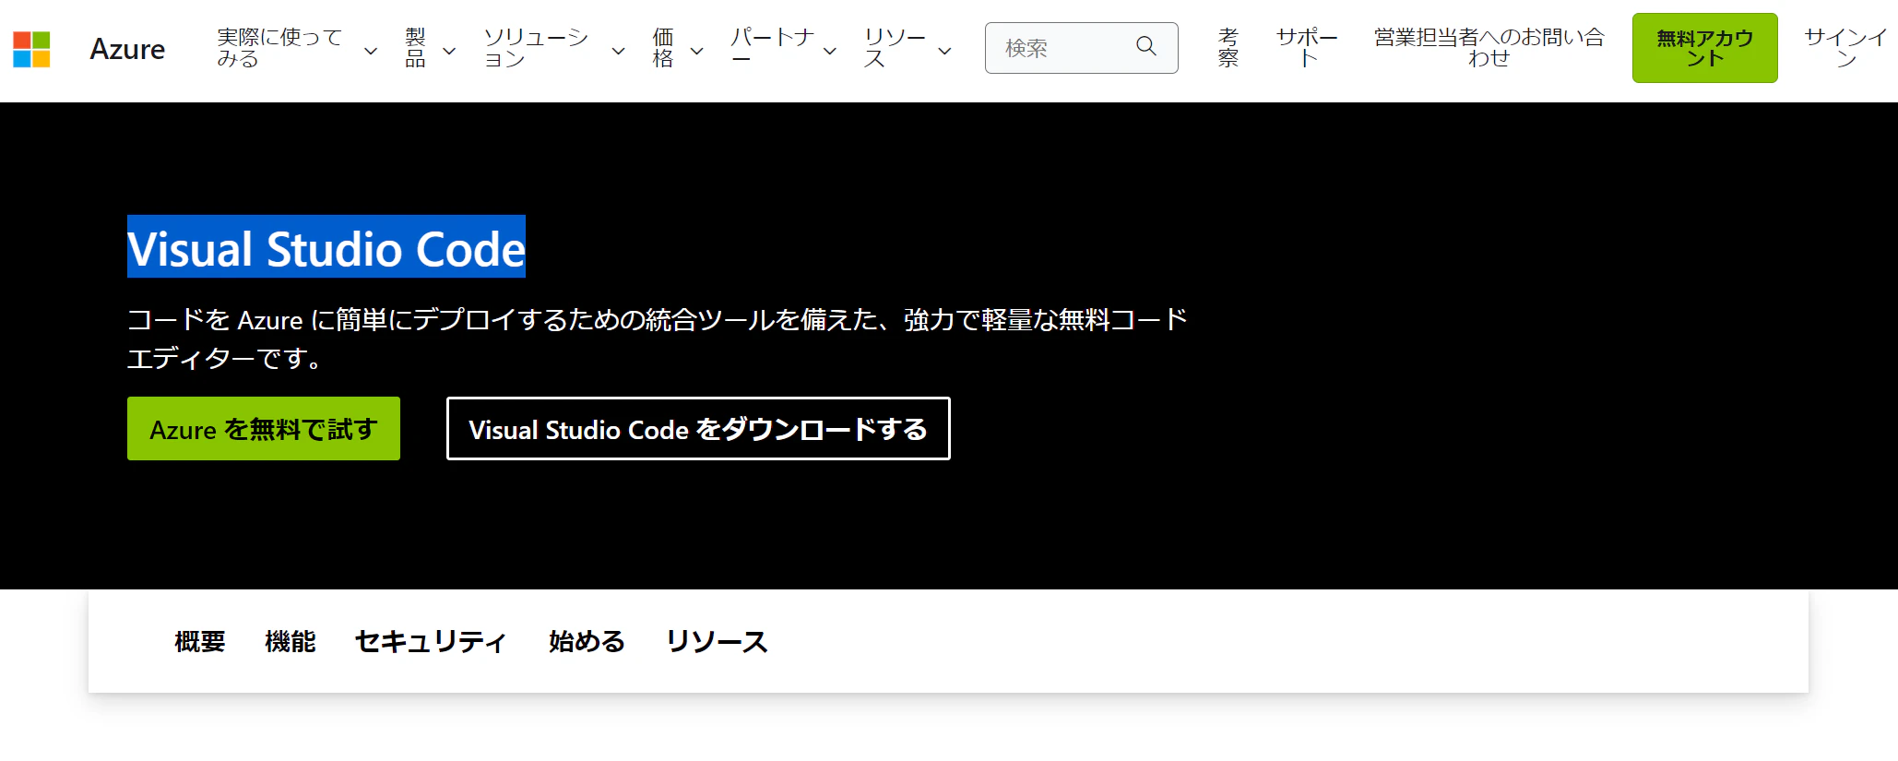Click the Azure を無料で試す button
This screenshot has height=761, width=1898.
pos(264,429)
